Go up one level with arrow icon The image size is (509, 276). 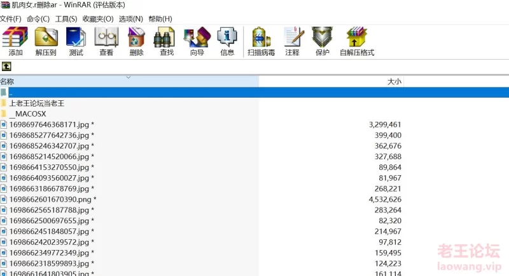[x=6, y=67]
